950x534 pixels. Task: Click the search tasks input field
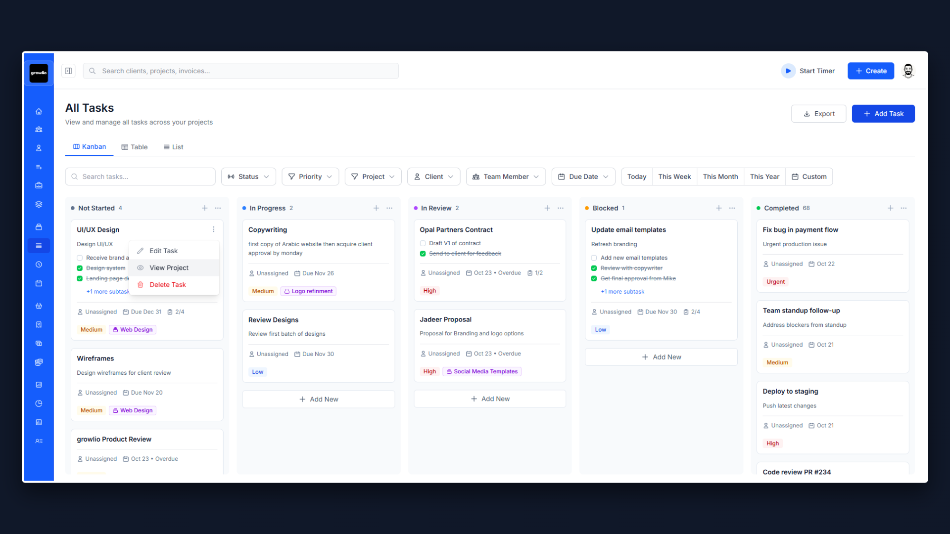(x=140, y=177)
